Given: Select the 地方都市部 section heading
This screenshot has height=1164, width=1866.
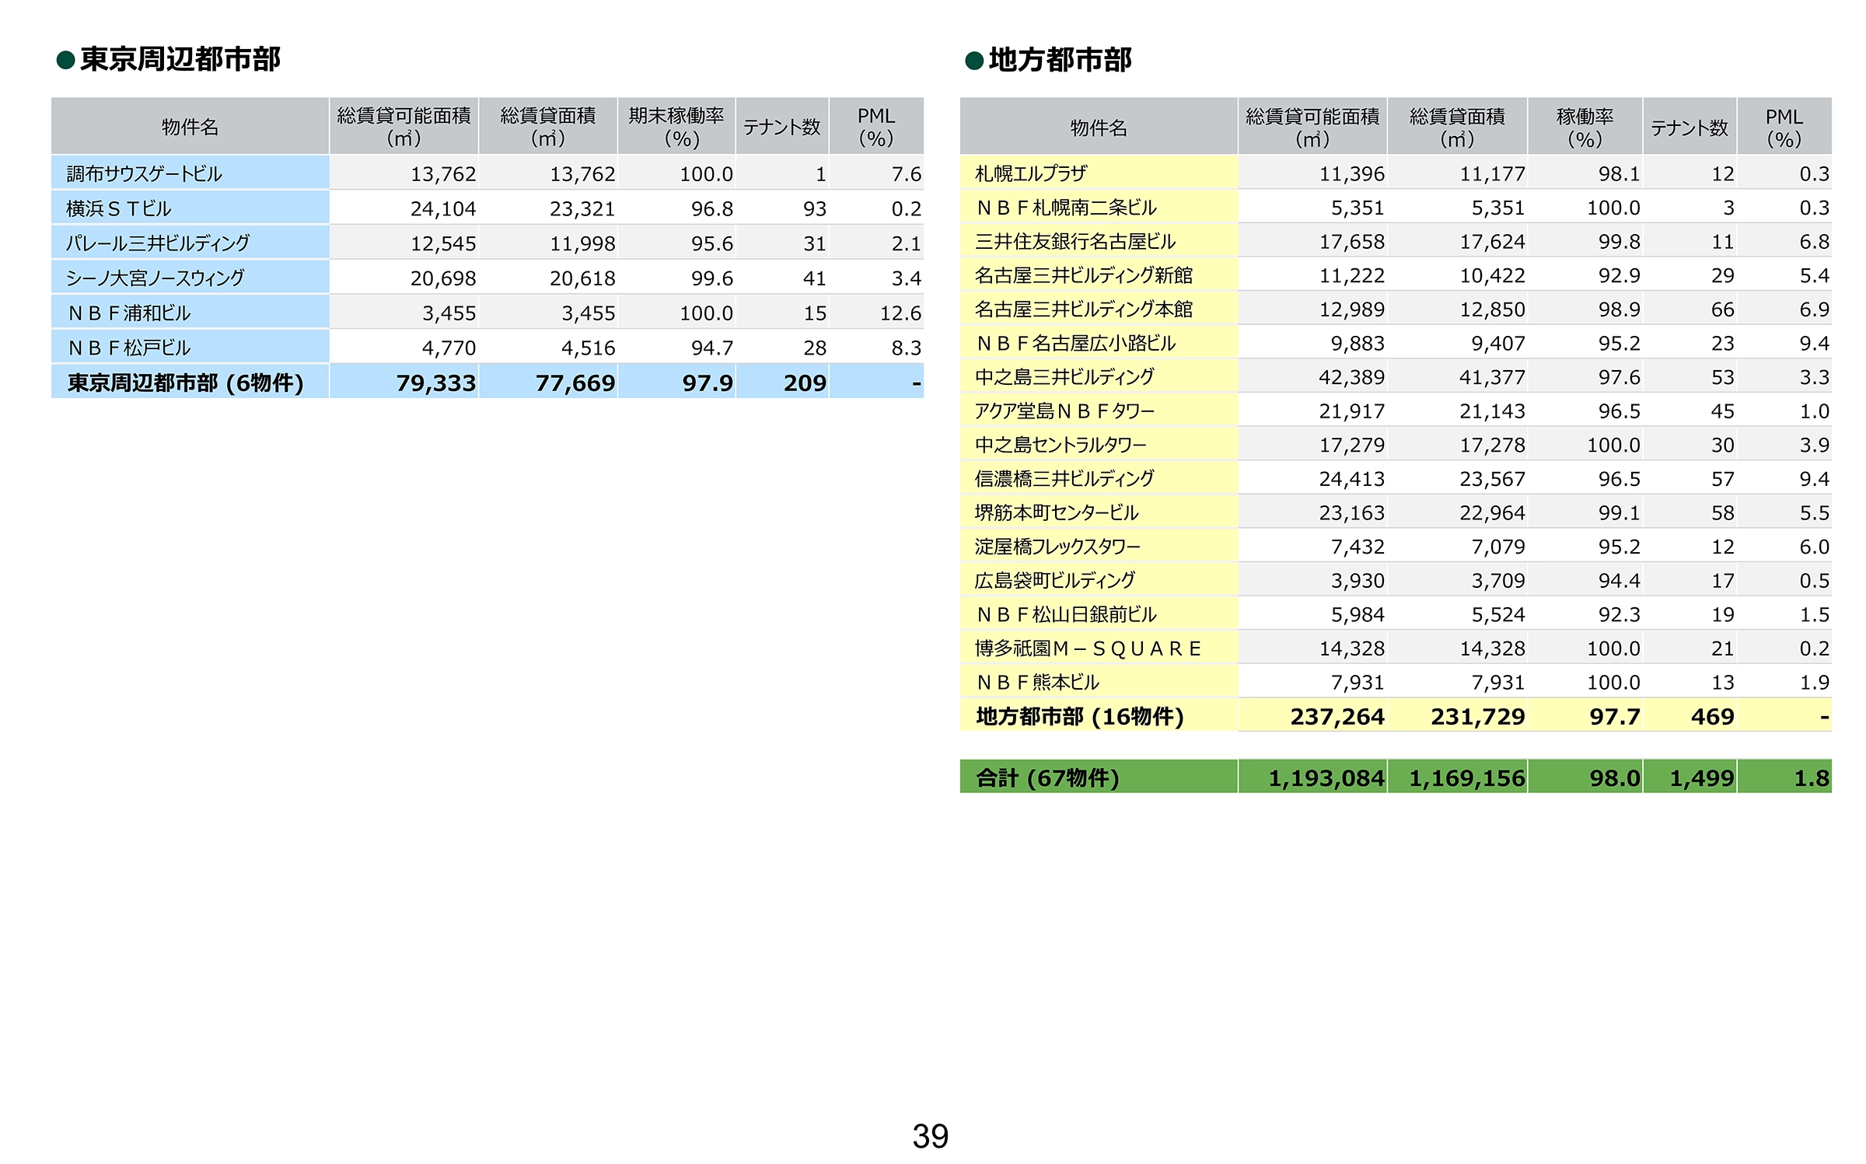Looking at the screenshot, I should [x=1060, y=60].
